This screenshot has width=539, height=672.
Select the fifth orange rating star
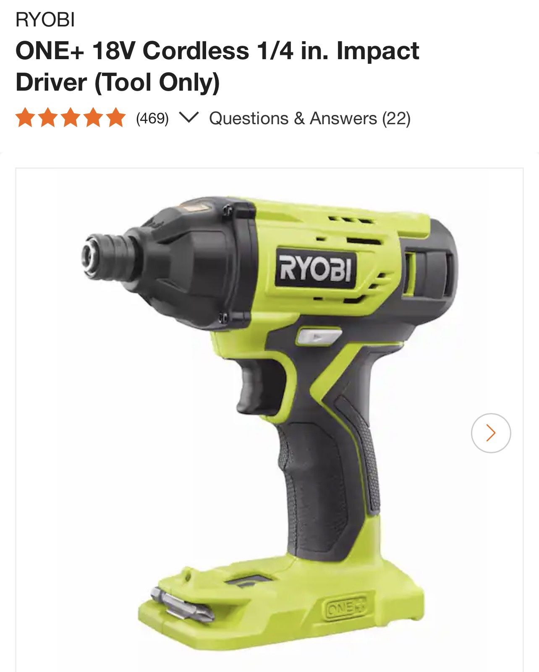pyautogui.click(x=115, y=118)
